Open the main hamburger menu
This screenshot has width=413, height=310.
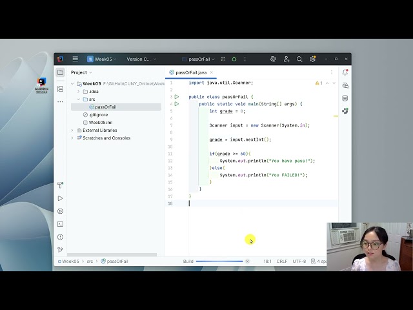pos(76,59)
